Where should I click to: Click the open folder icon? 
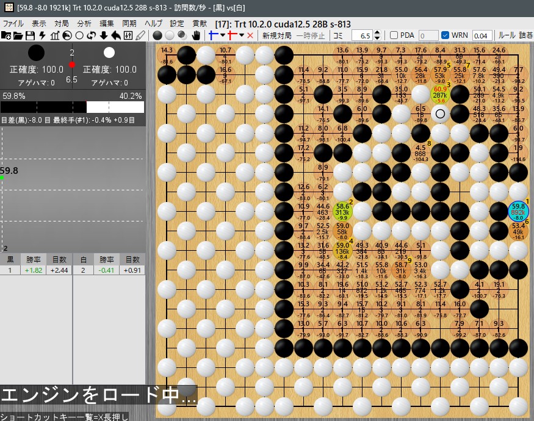click(x=18, y=35)
